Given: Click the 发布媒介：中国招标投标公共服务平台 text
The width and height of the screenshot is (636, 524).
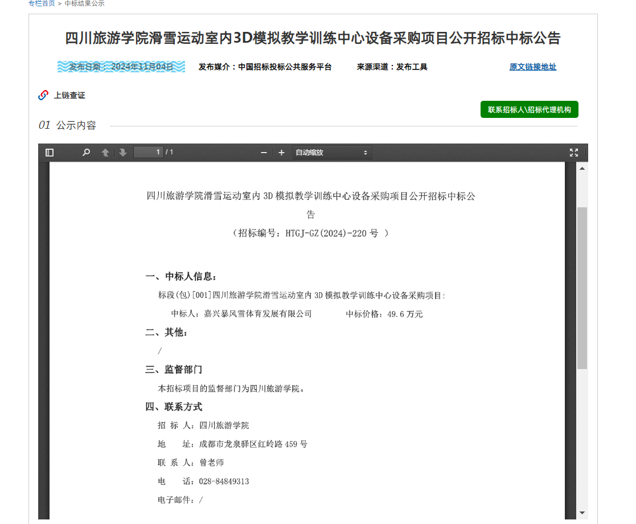Looking at the screenshot, I should 265,67.
